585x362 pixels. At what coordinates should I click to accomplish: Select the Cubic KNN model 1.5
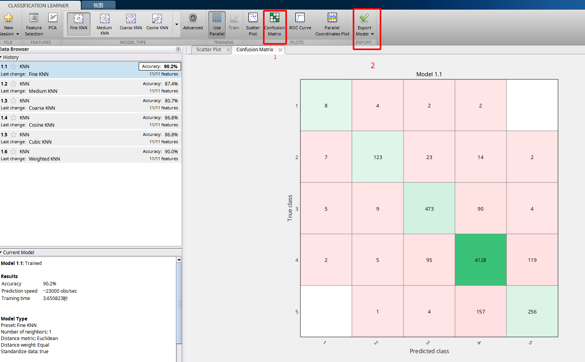[77, 137]
